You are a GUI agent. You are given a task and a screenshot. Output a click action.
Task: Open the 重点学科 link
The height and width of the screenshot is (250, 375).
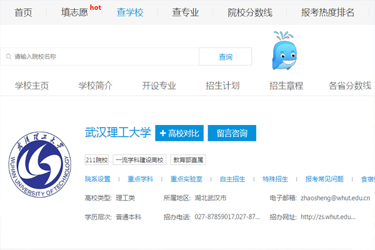click(x=141, y=179)
